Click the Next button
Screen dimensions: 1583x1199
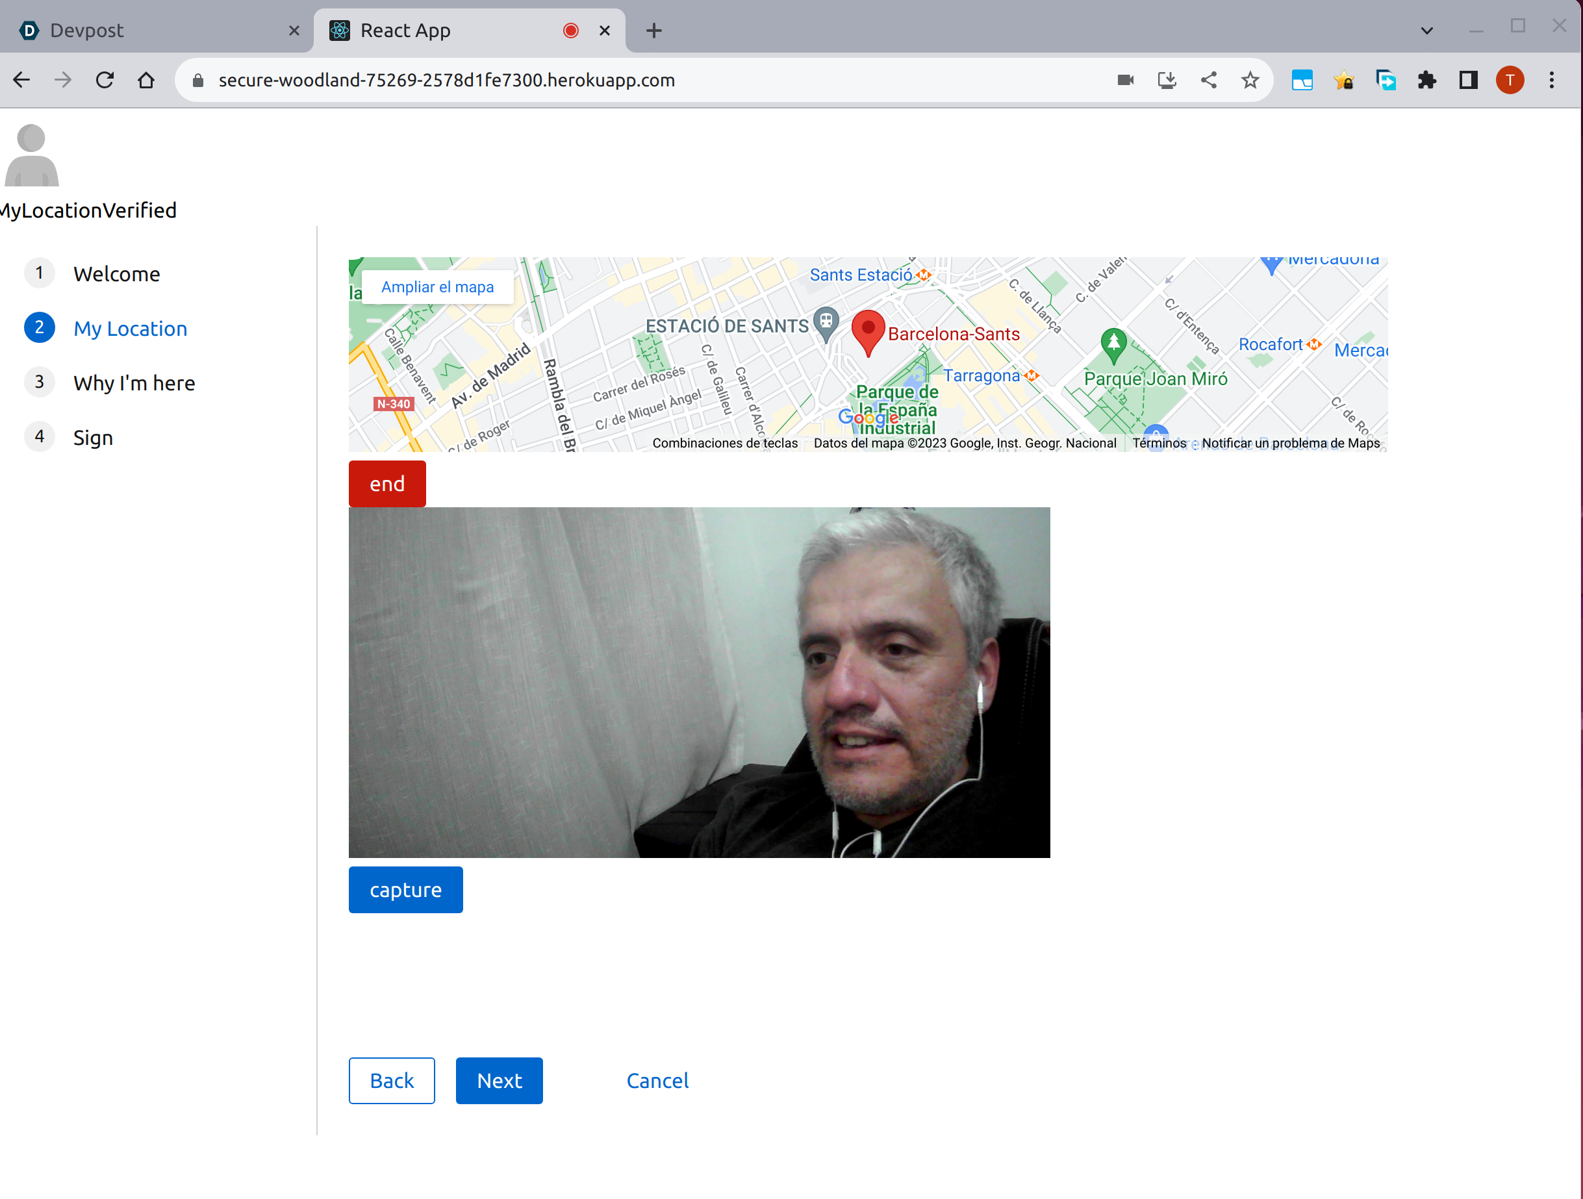point(499,1080)
